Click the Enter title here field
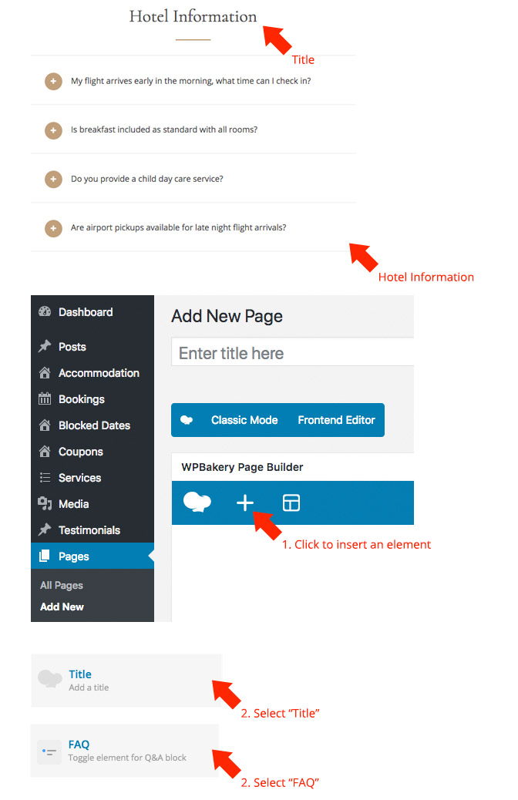This screenshot has width=518, height=800. pyautogui.click(x=292, y=353)
